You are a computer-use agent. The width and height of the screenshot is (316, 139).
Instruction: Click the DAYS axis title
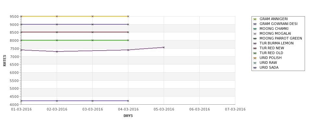128,116
